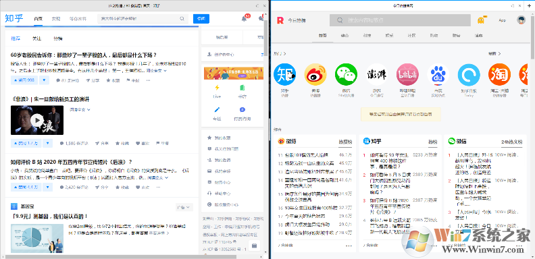
Task: Downvote the 非浪 video post
Action: [48, 144]
